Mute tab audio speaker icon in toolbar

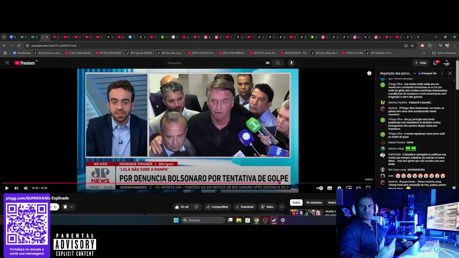[422, 46]
